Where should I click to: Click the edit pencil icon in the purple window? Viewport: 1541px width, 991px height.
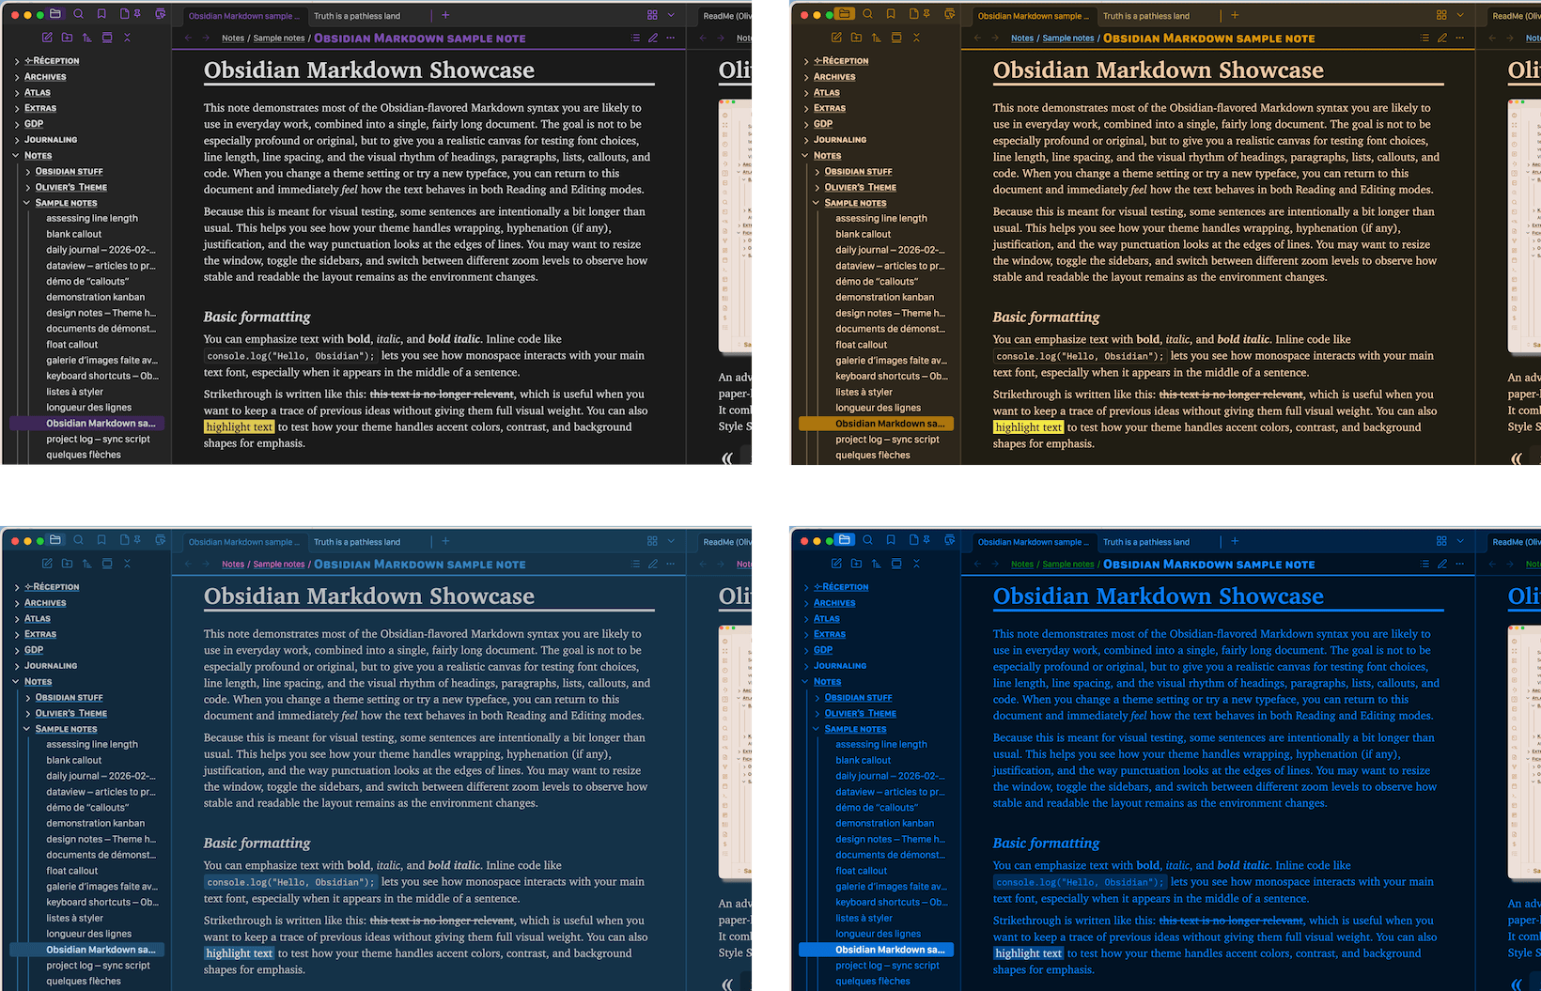point(653,39)
